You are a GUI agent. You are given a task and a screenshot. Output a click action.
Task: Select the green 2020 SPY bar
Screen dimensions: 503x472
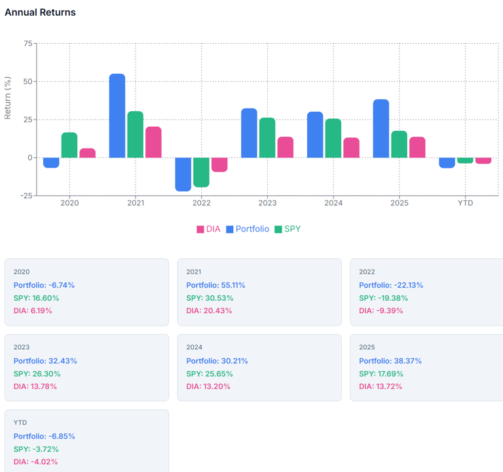tap(69, 145)
